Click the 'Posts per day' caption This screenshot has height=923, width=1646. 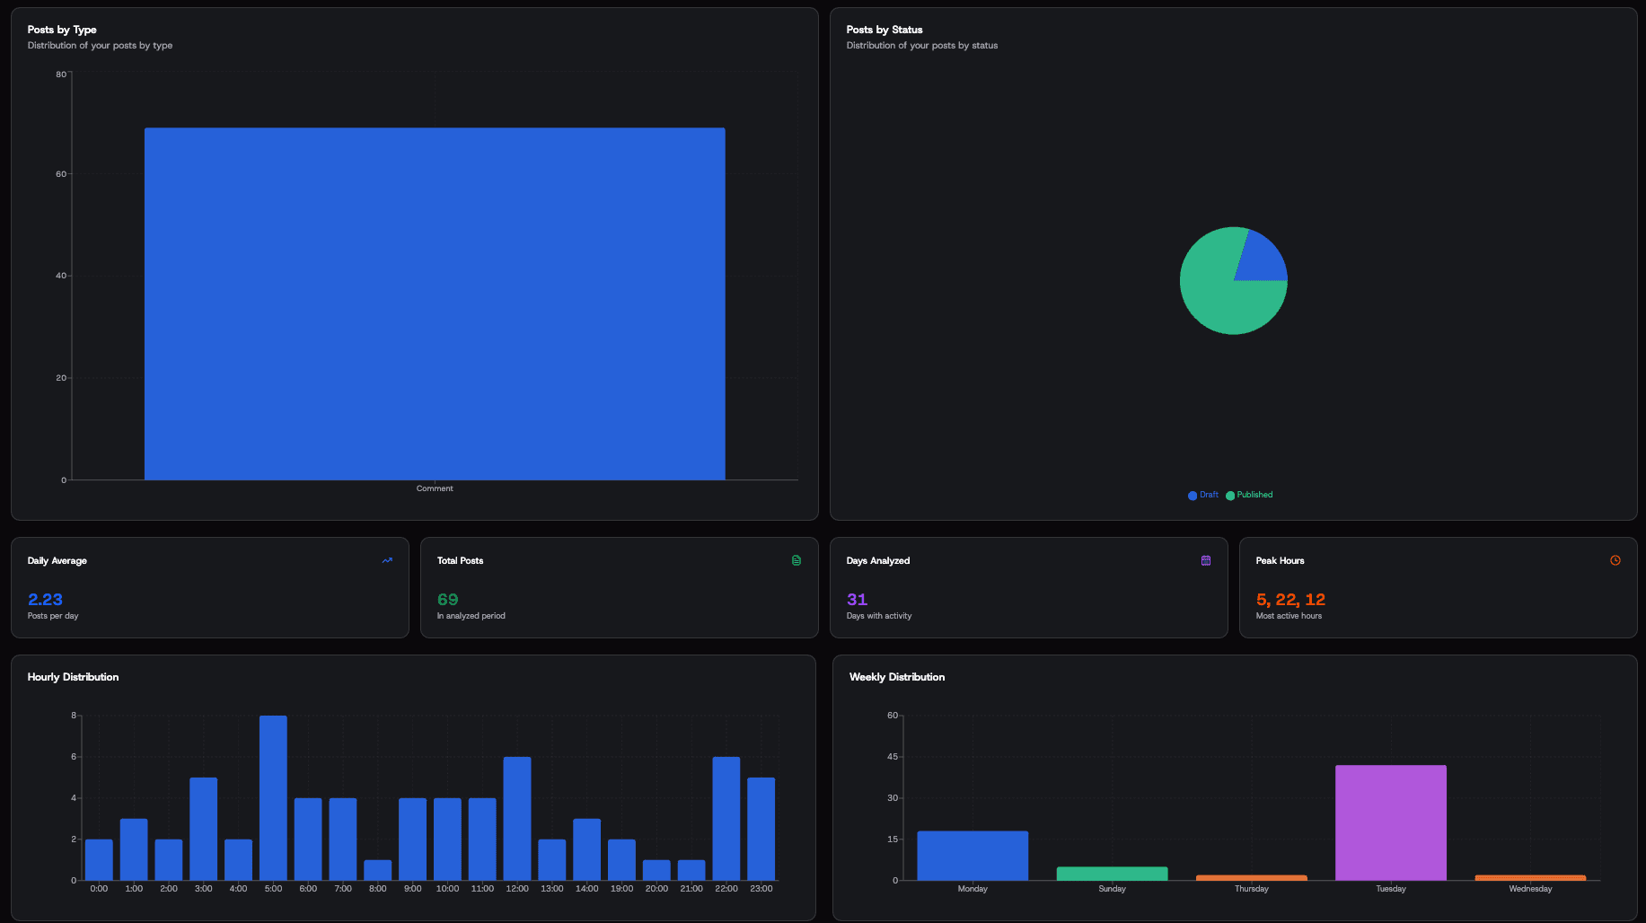[53, 616]
